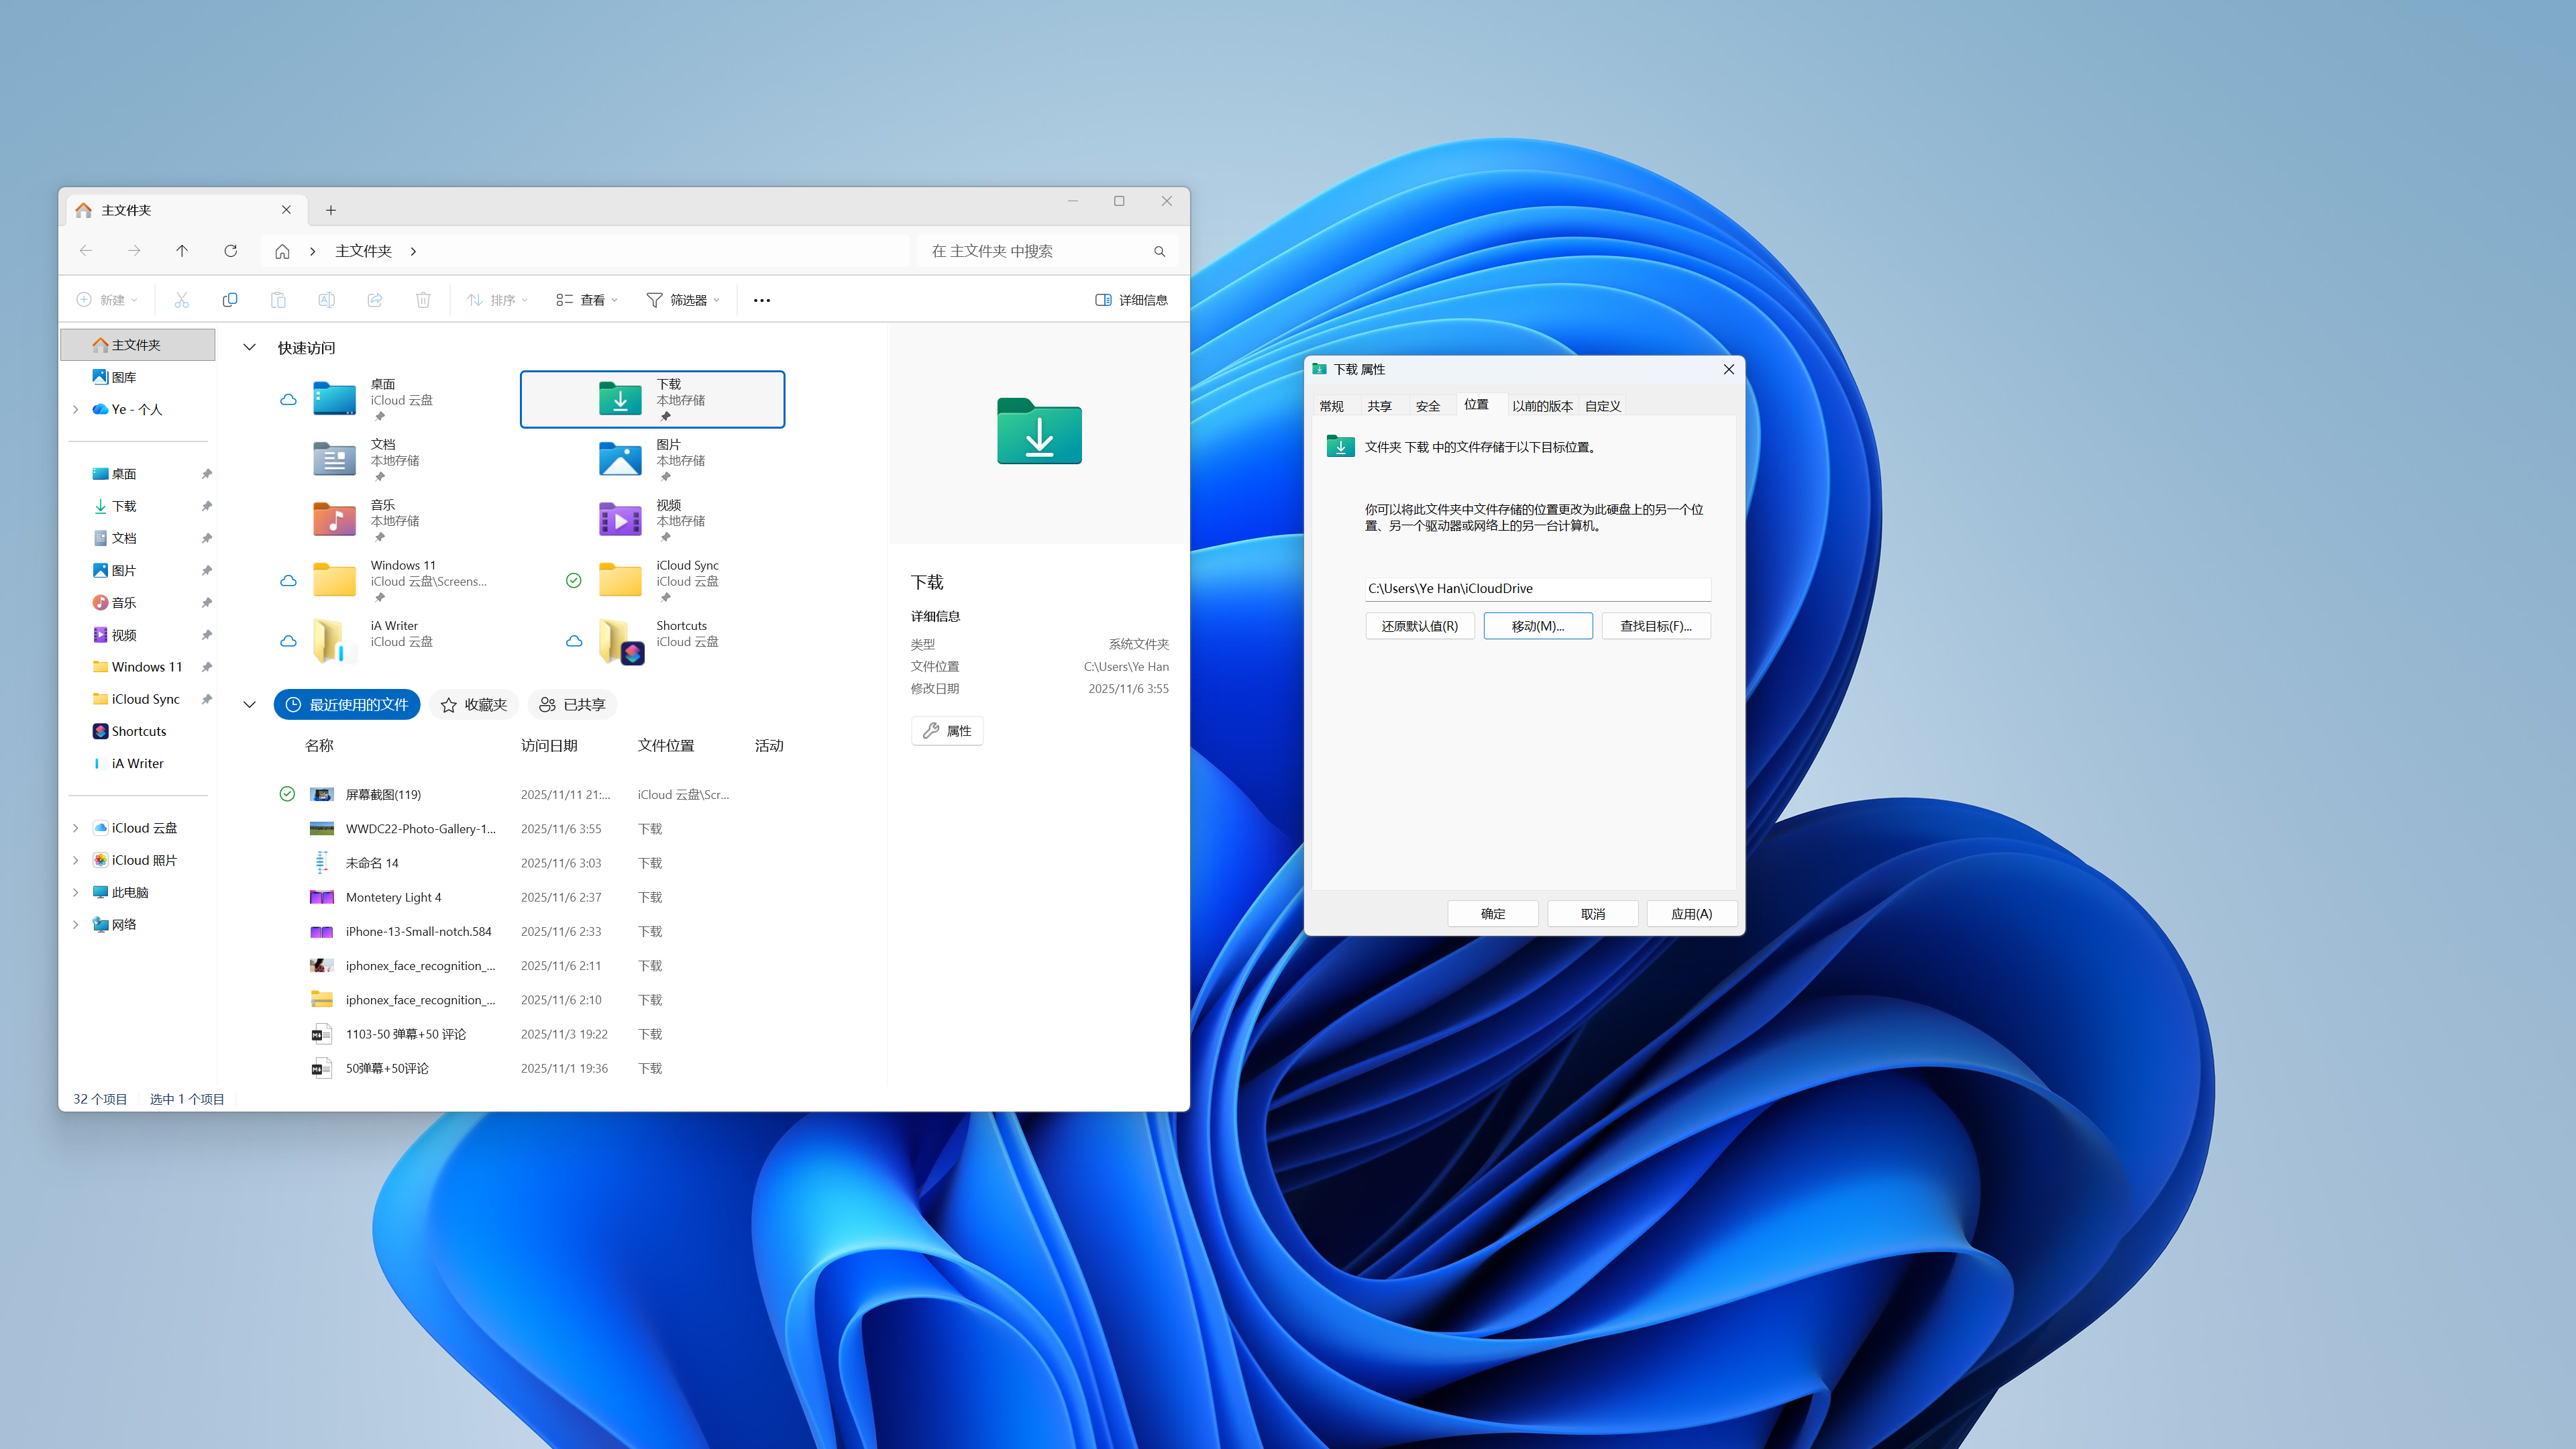The height and width of the screenshot is (1449, 2576).
Task: Select the Shared filter chip
Action: coord(572,705)
